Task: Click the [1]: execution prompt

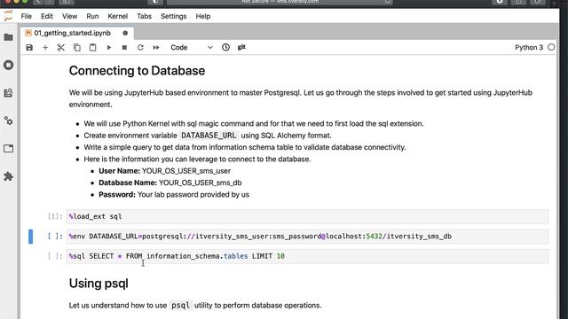Action: [x=55, y=216]
